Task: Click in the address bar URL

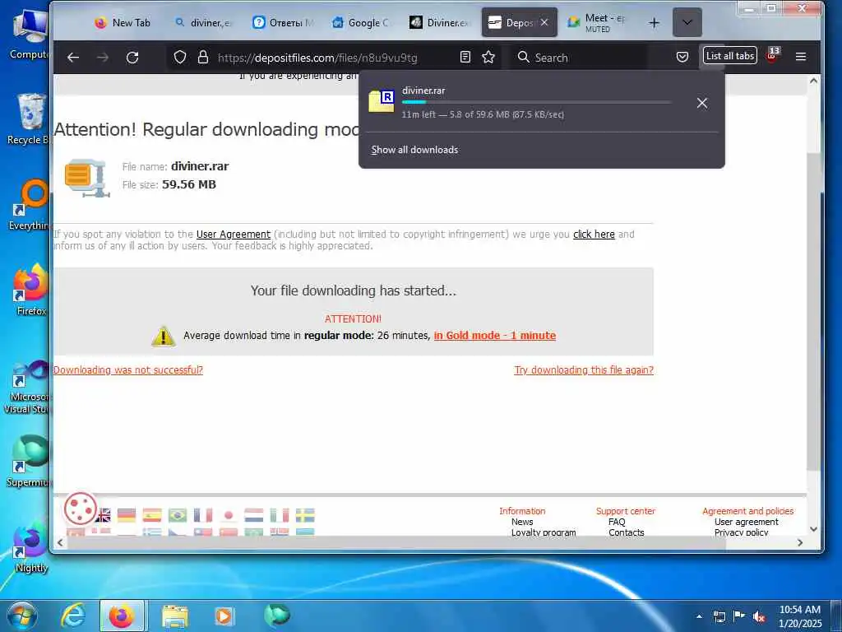Action: (317, 58)
